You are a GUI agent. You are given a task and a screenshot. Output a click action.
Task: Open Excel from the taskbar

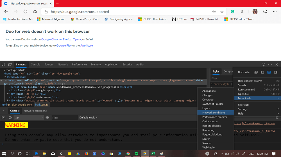[x=153, y=154]
